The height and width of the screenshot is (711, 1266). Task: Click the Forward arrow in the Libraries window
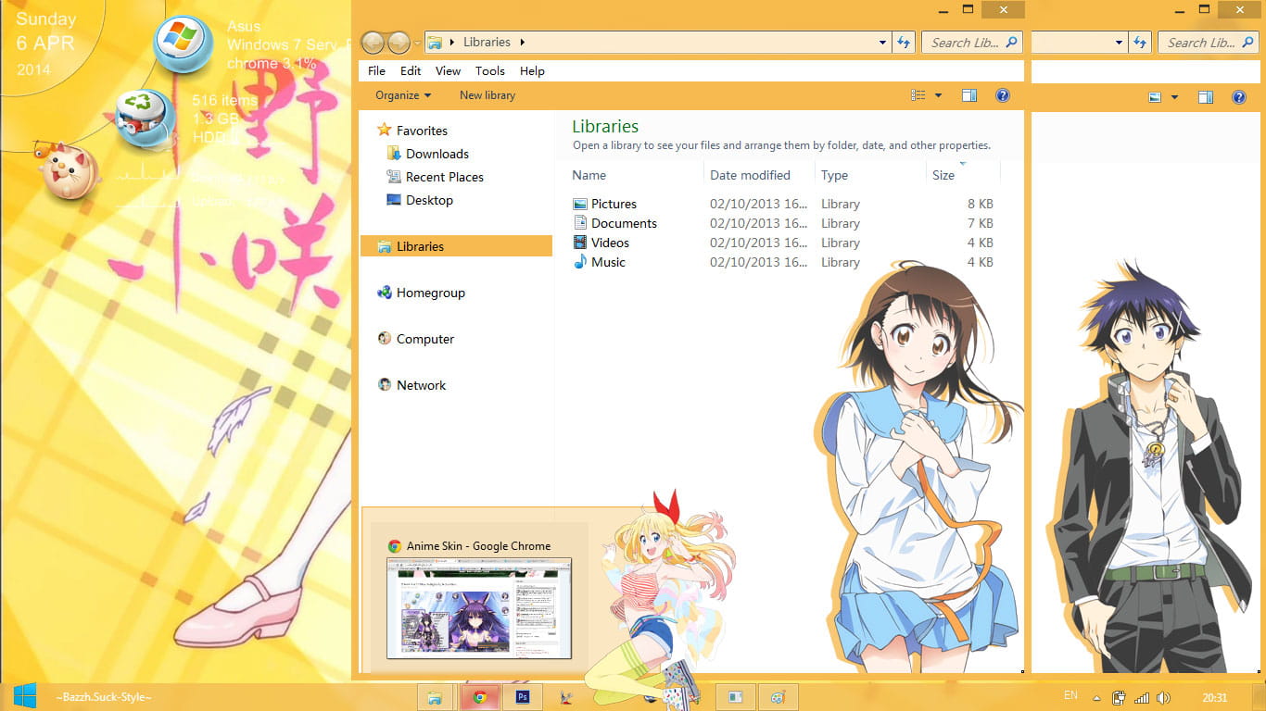tap(399, 43)
